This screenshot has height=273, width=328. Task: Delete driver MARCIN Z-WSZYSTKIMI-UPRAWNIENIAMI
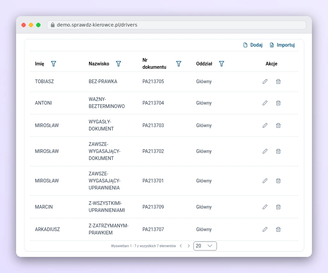point(278,207)
